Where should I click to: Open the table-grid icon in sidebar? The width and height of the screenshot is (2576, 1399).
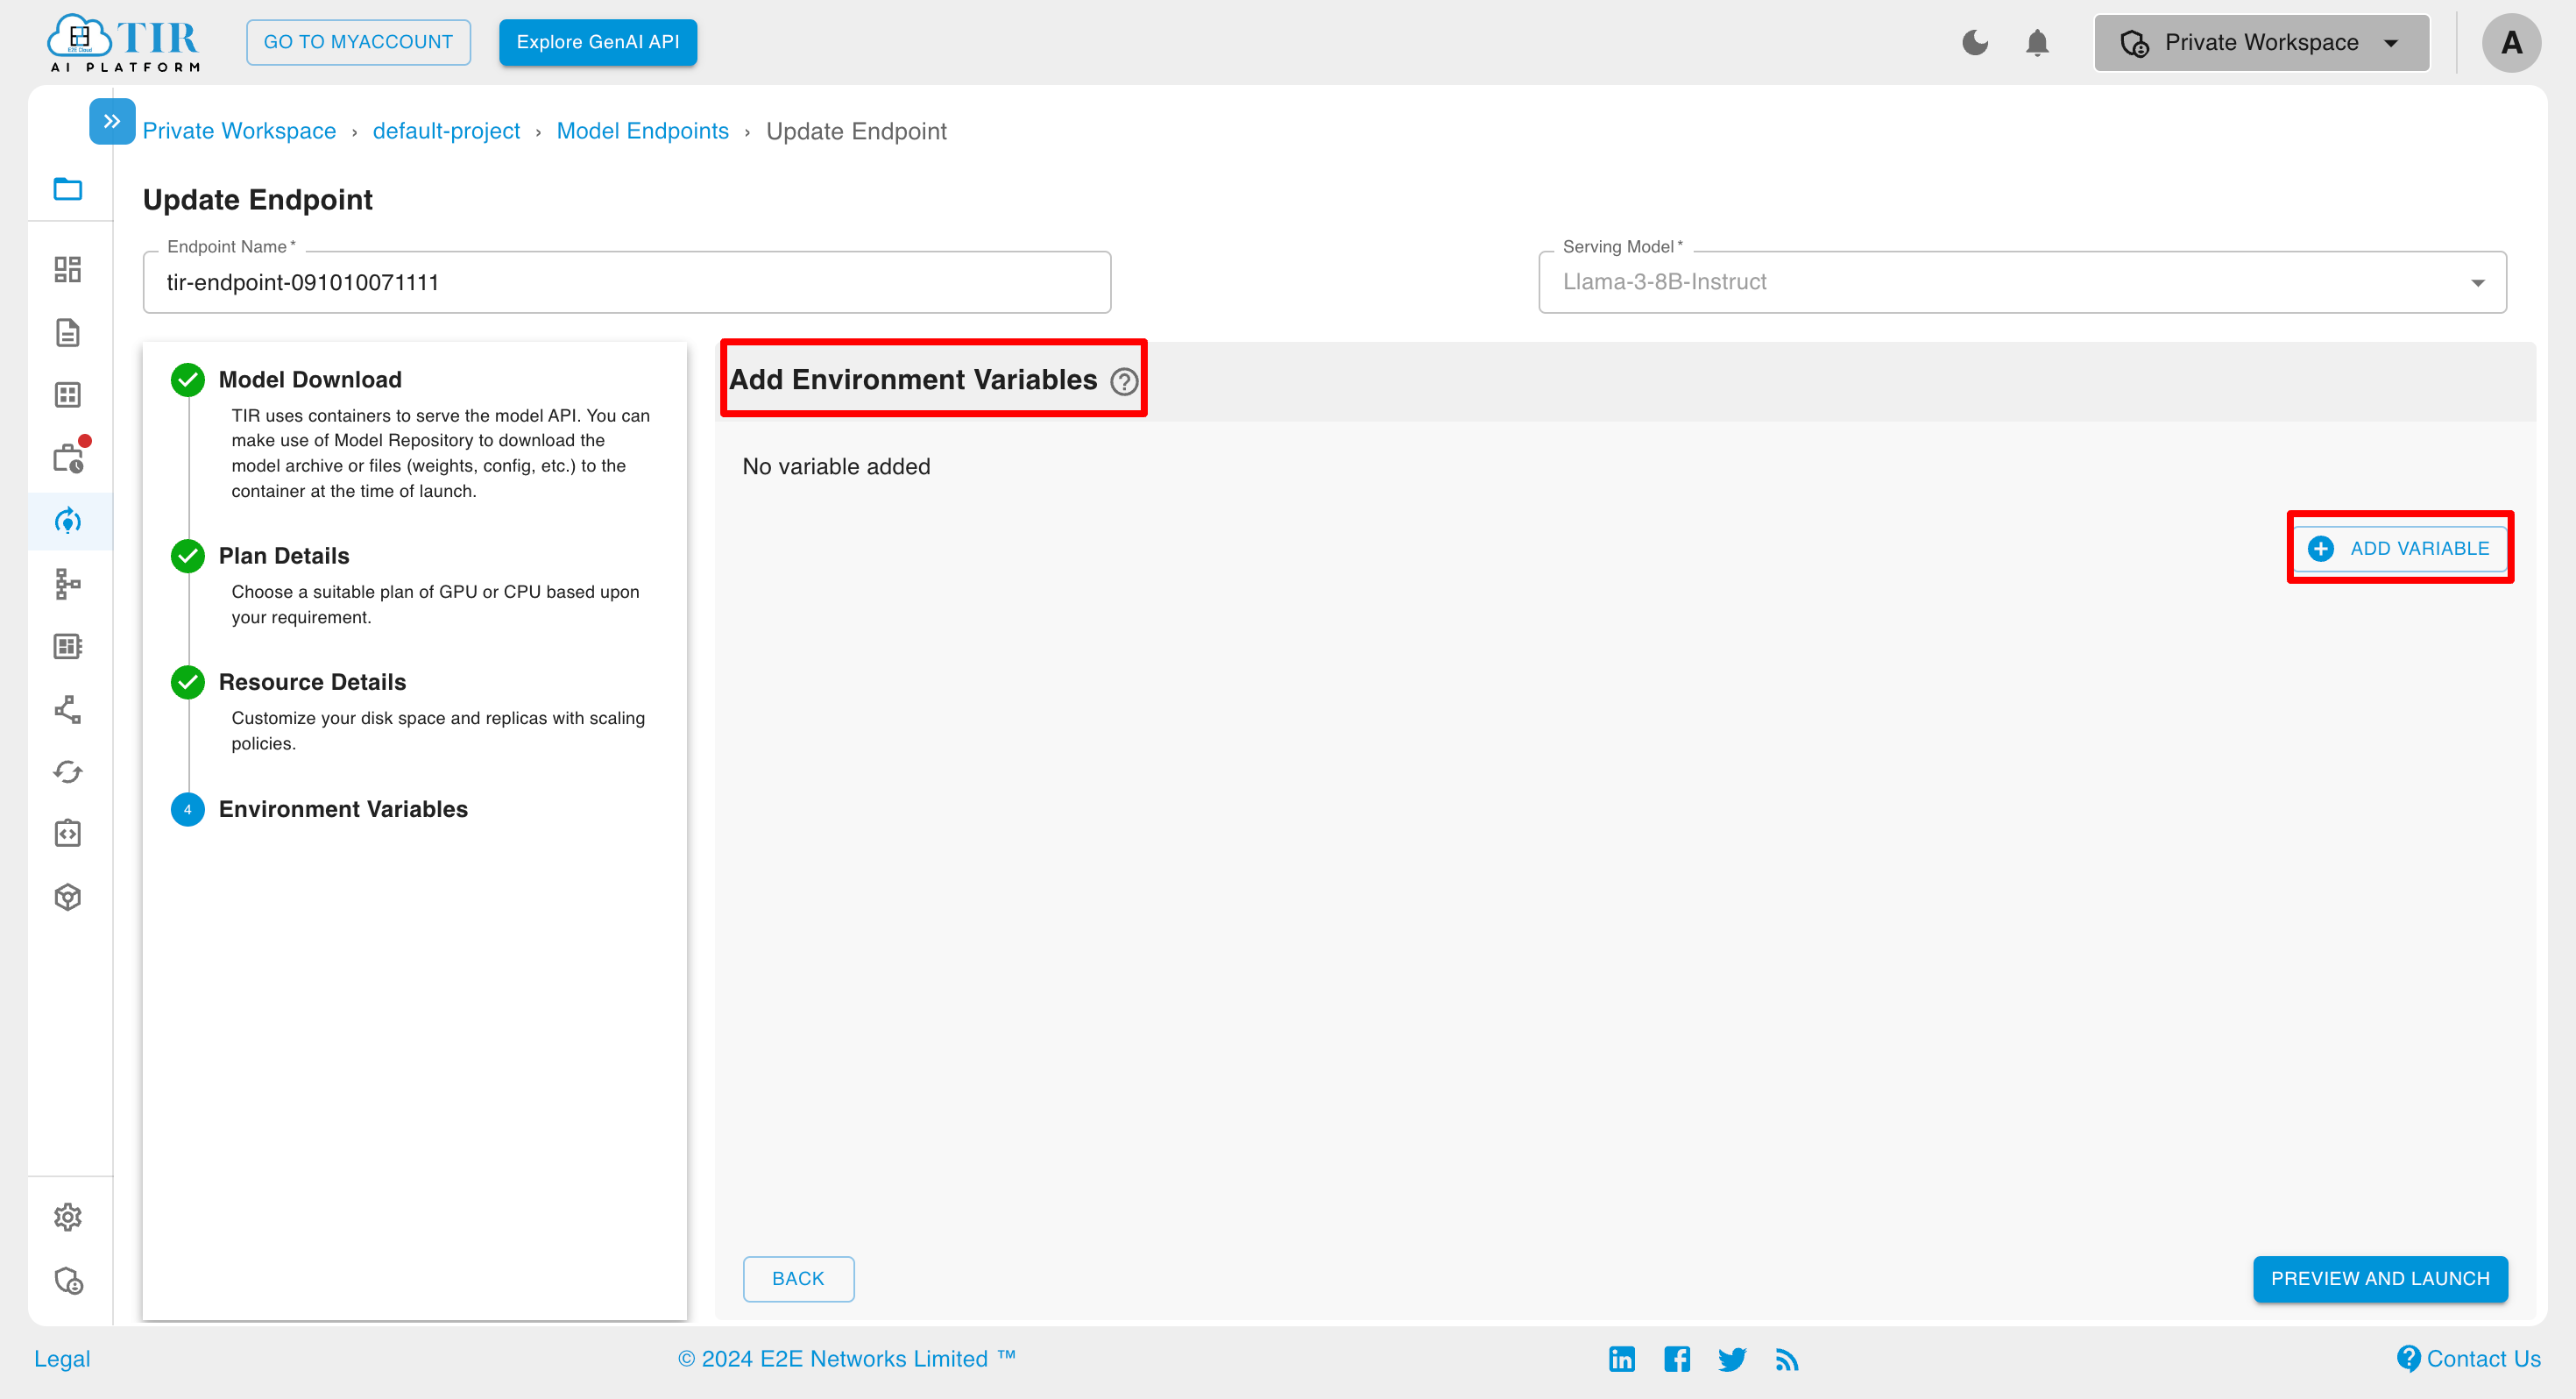click(68, 395)
